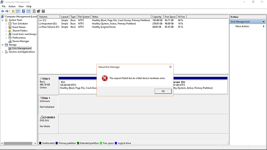Viewport: 267px width, 150px height.
Task: Click the Performance monitor icon
Action: (x=10, y=38)
